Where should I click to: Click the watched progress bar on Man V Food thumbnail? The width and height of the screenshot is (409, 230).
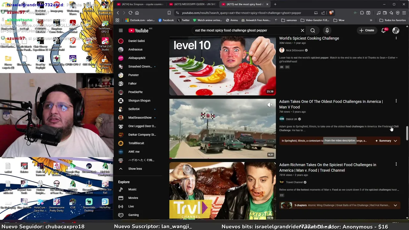(x=222, y=158)
